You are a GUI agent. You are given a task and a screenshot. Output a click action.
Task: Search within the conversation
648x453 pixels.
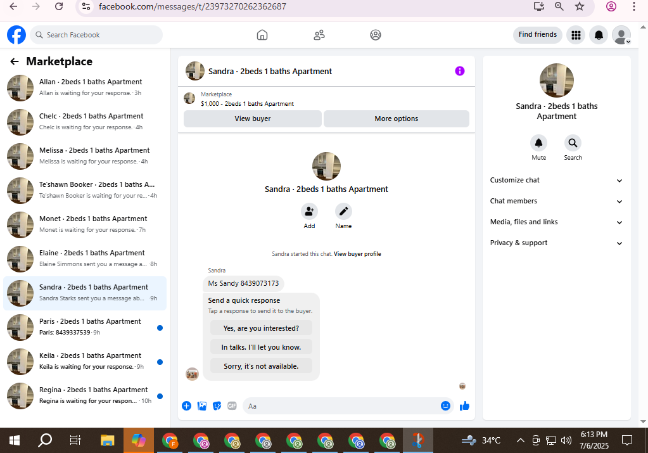coord(573,143)
